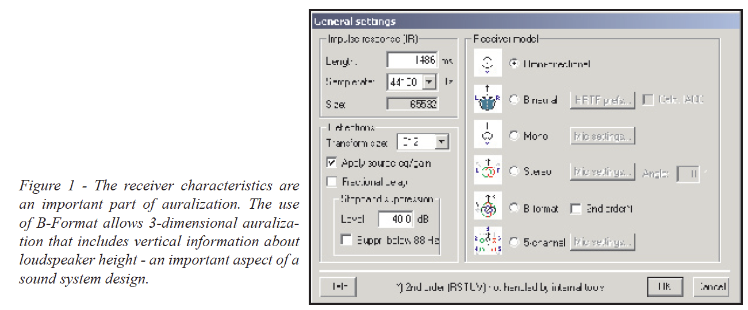Image resolution: width=748 pixels, height=310 pixels.
Task: Click the Stereo microphone pair icon
Action: point(487,171)
